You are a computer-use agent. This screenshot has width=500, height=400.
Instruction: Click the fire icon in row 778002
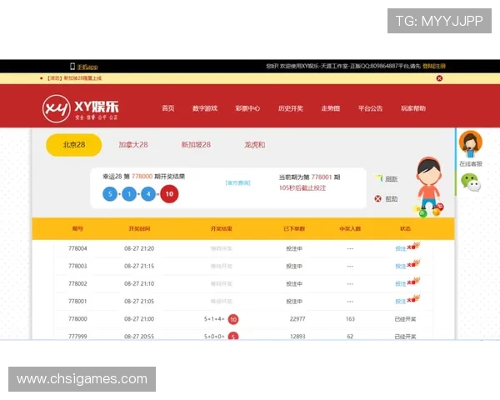pyautogui.click(x=414, y=281)
